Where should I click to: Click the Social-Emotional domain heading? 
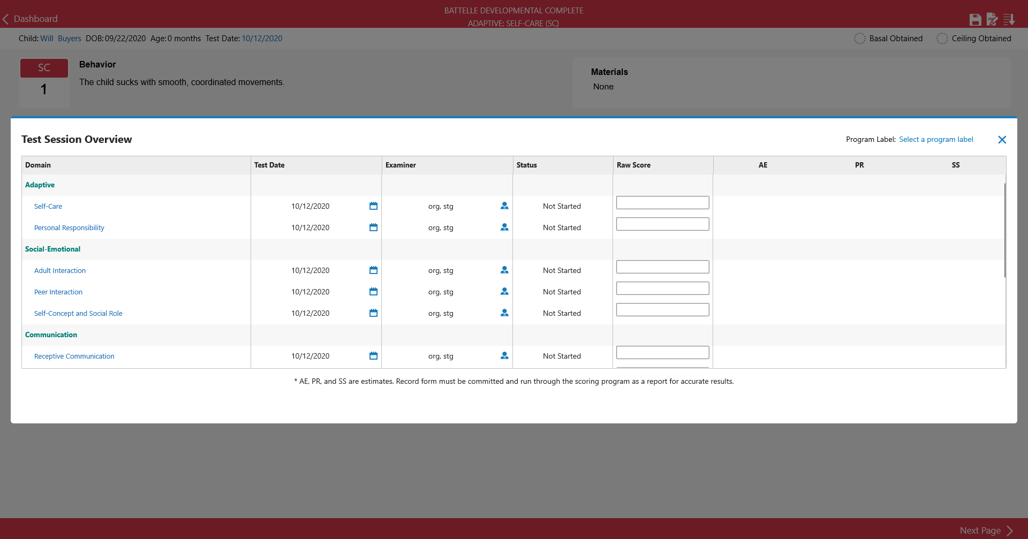click(x=52, y=249)
